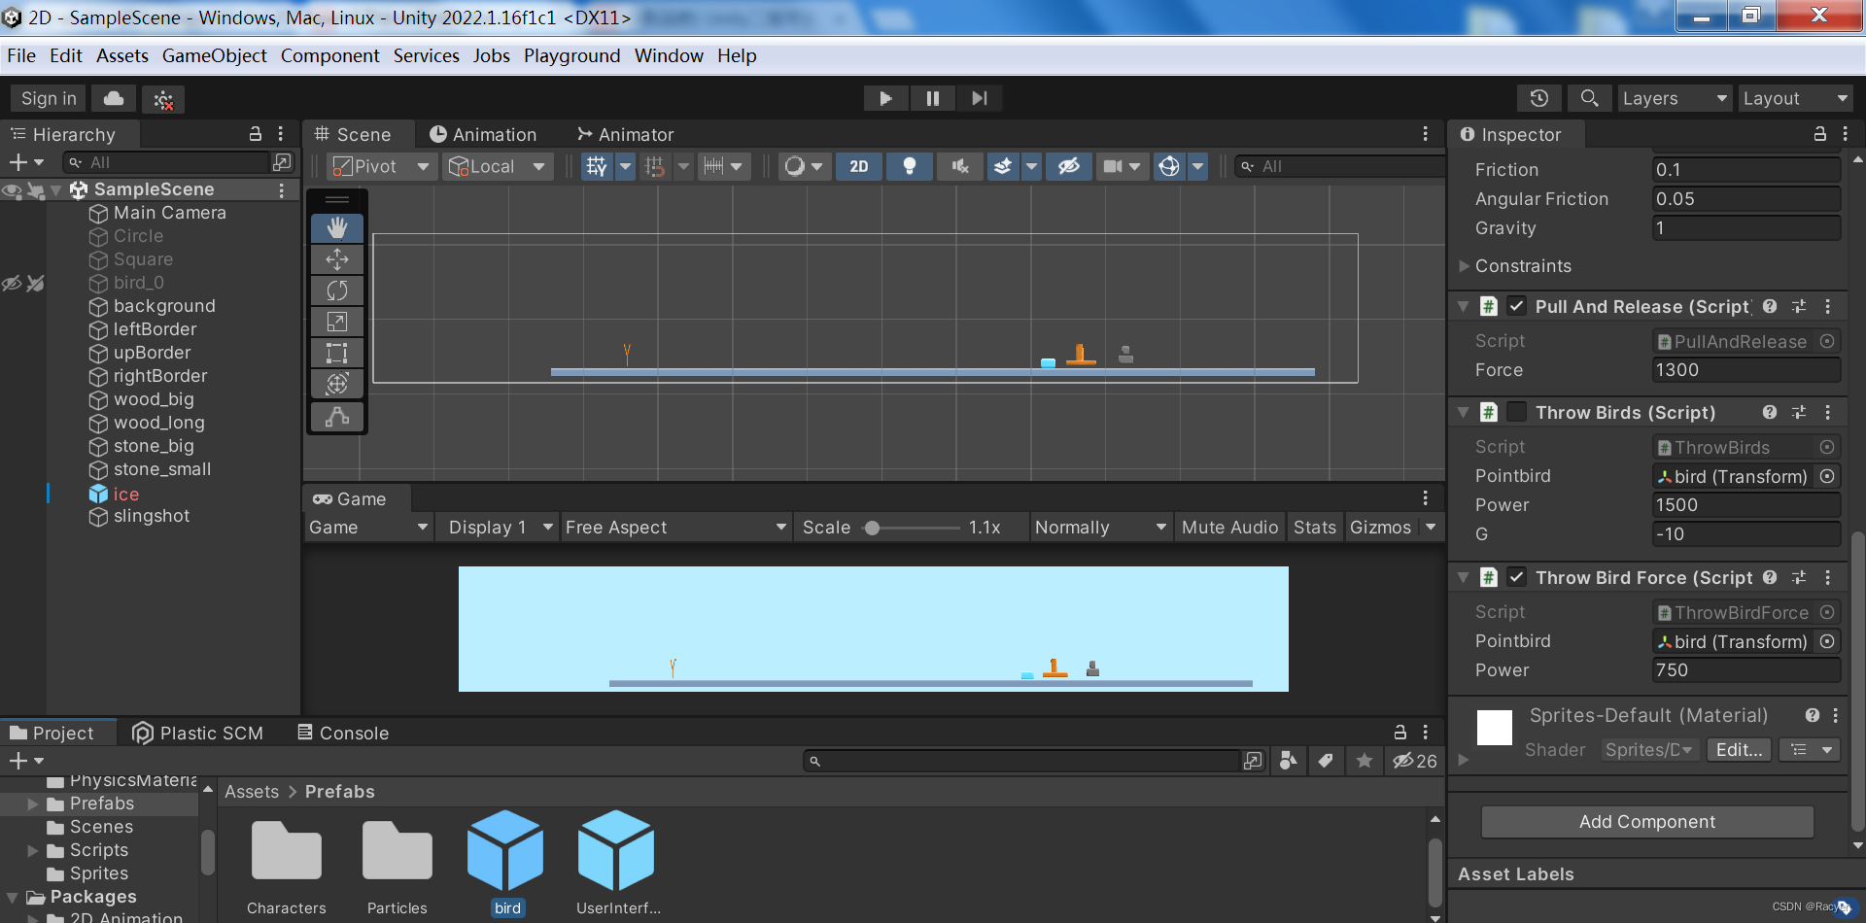Open Throw Bird Force options menu

1828,577
